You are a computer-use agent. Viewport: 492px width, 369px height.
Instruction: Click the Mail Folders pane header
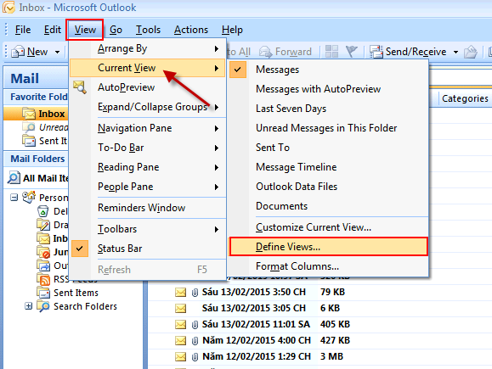click(x=36, y=159)
